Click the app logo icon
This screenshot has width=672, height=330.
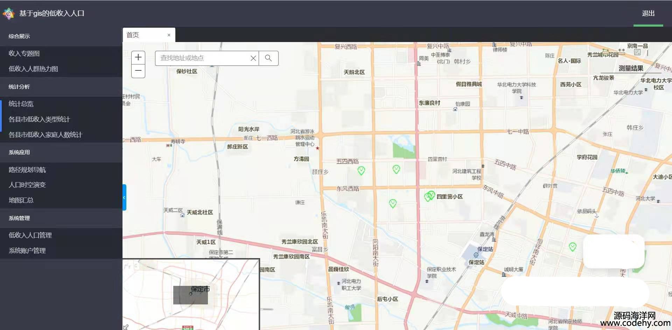coord(8,14)
